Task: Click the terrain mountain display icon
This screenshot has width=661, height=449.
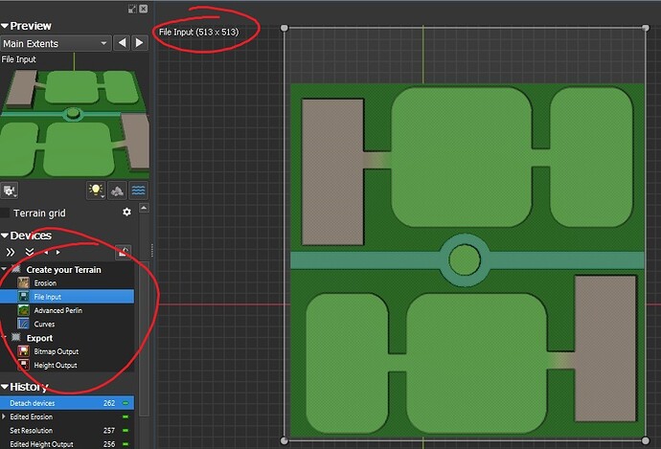Action: [117, 191]
